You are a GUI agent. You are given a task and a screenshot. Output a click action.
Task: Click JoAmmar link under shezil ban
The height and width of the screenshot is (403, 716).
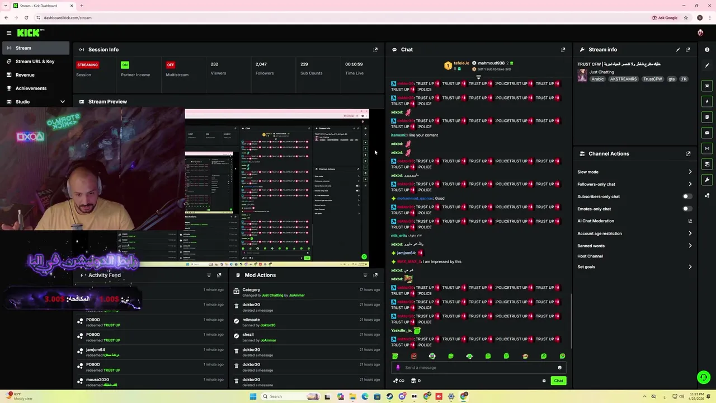coord(268,340)
